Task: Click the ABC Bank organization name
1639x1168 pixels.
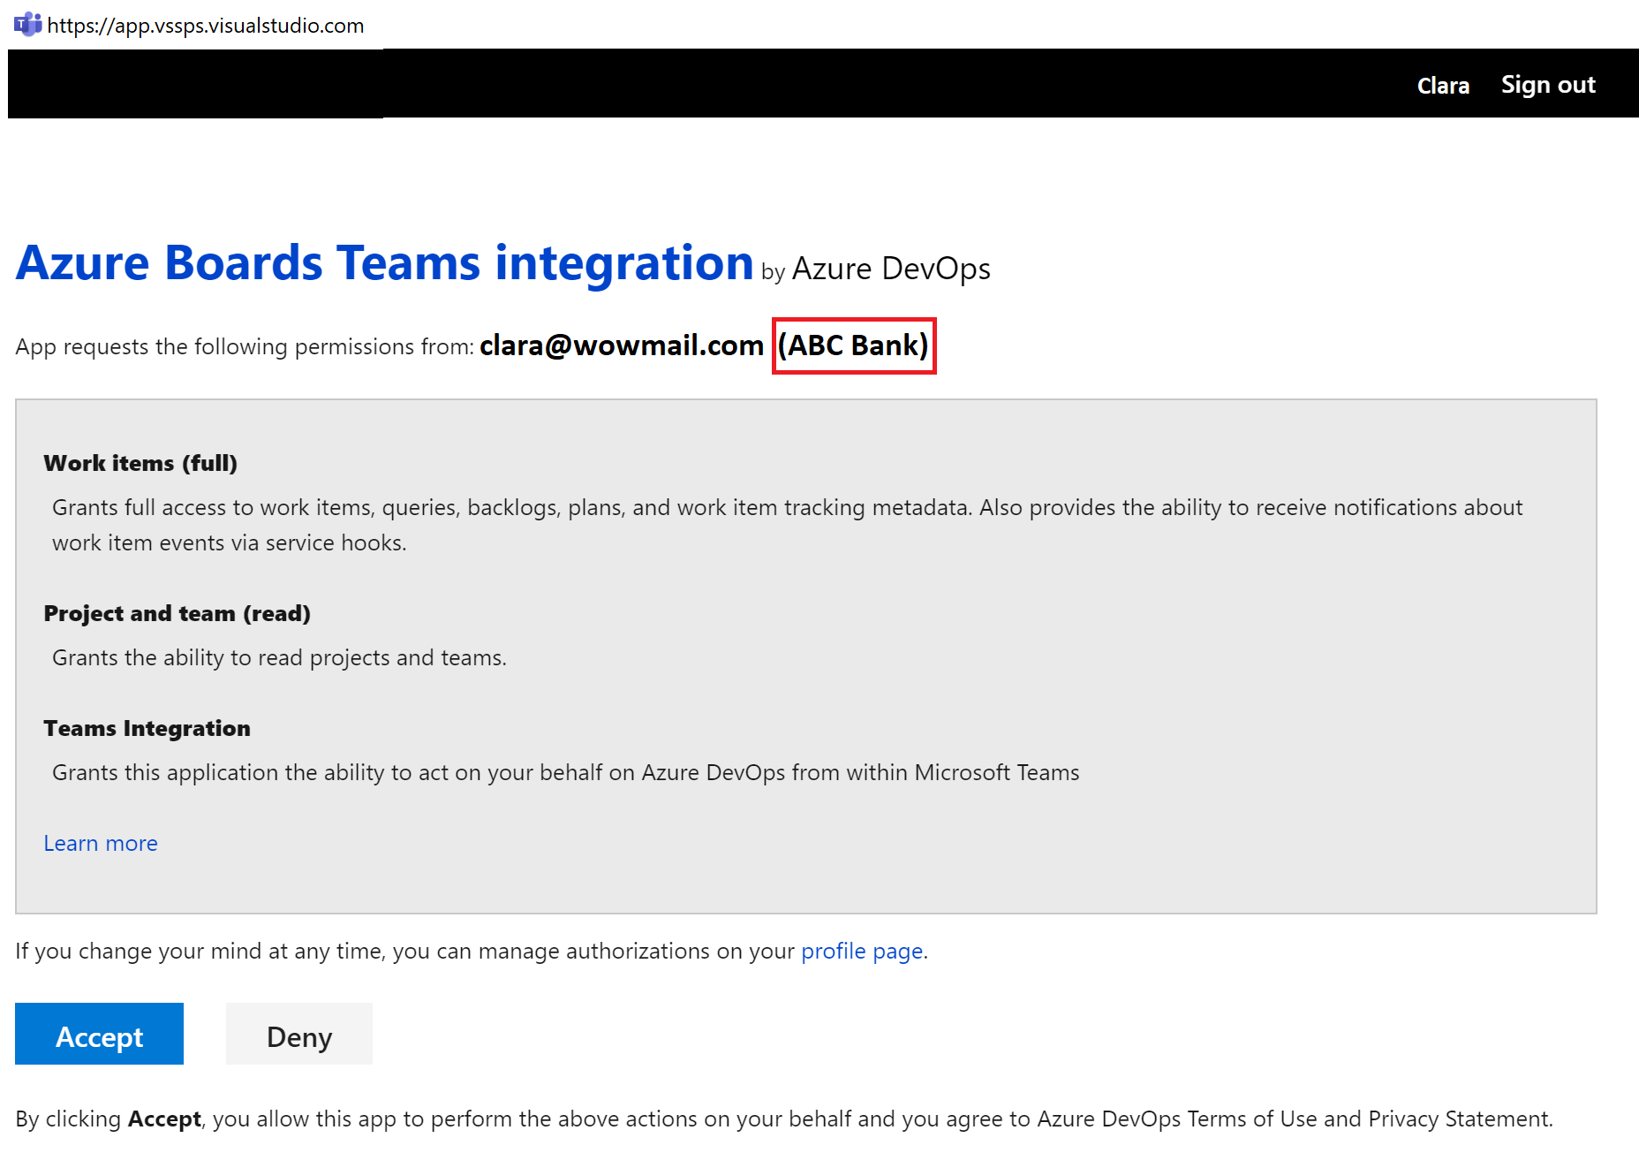Action: tap(853, 345)
